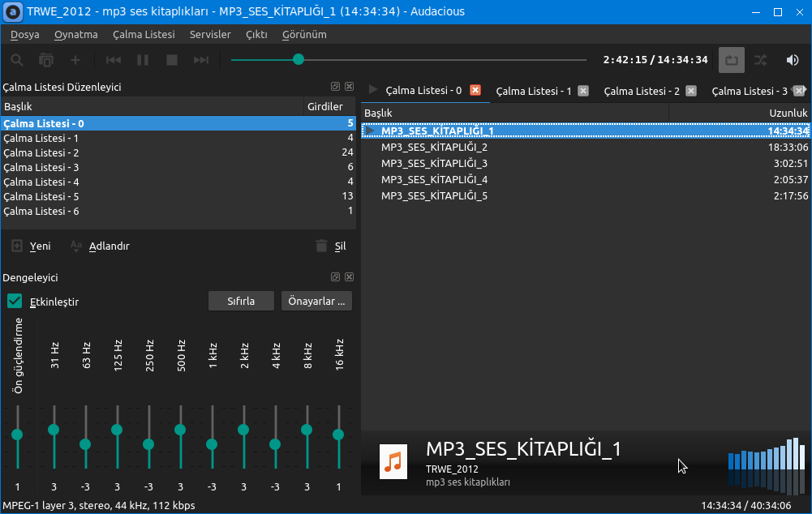Toggle the Etkinleştir equalizer checkbox
The image size is (812, 514).
point(15,302)
